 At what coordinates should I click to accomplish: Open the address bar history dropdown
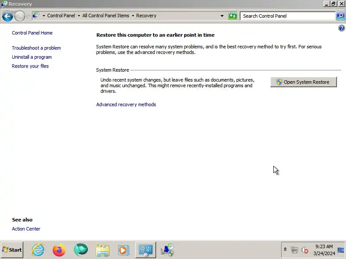pyautogui.click(x=222, y=16)
